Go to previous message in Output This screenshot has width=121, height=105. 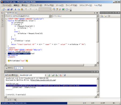tap(53, 75)
